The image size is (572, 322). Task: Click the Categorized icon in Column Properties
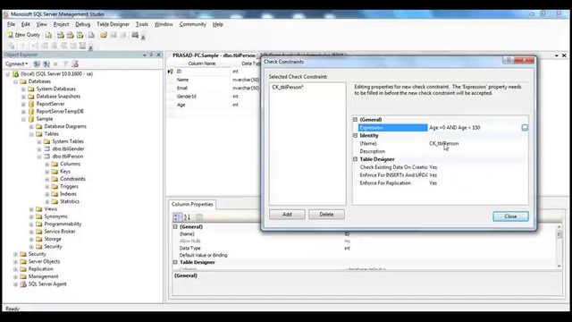tap(177, 217)
